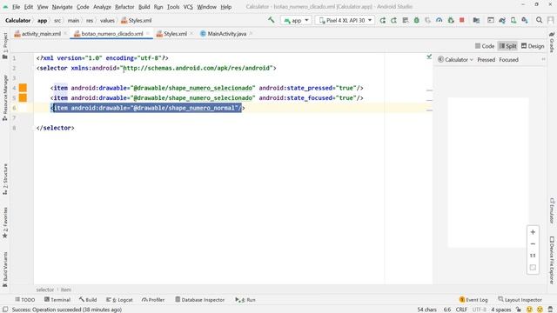Sync project with Gradle files icon
This screenshot has width=557, height=313.
[502, 21]
